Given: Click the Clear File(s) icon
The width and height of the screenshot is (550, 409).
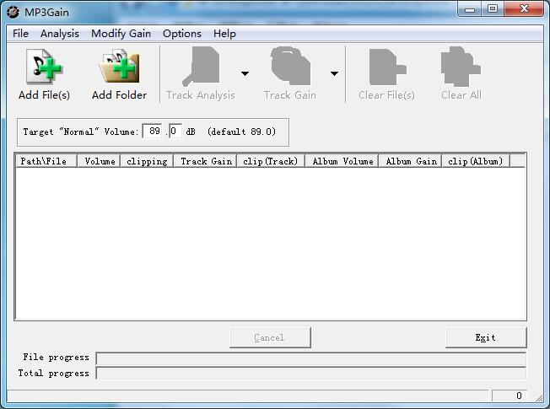Looking at the screenshot, I should tap(387, 67).
